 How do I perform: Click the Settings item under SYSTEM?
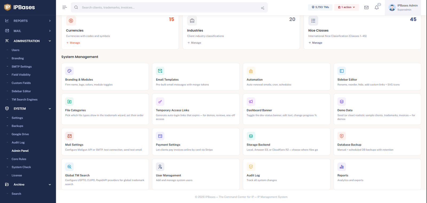tap(17, 118)
